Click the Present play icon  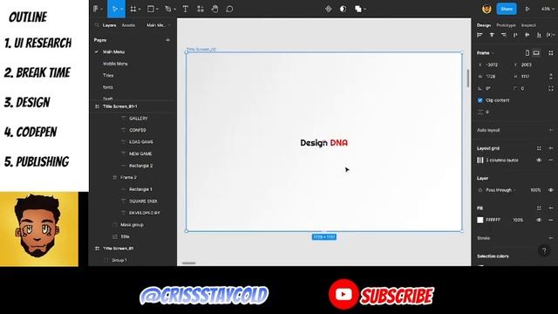[527, 9]
